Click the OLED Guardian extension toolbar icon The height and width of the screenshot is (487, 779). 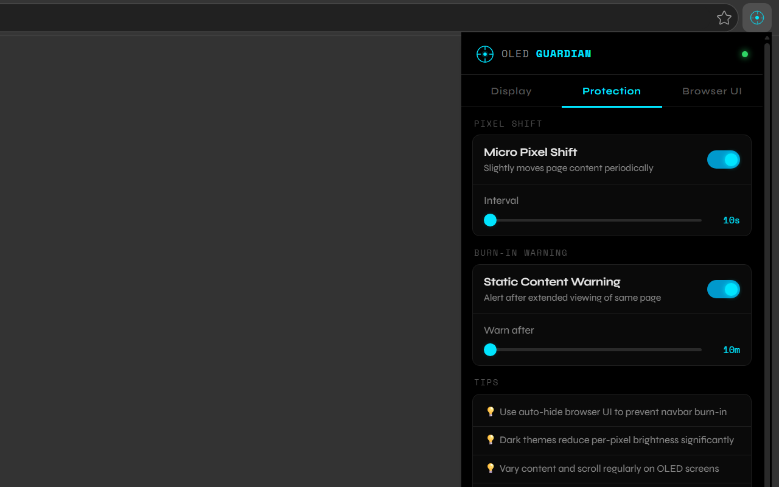pos(757,18)
